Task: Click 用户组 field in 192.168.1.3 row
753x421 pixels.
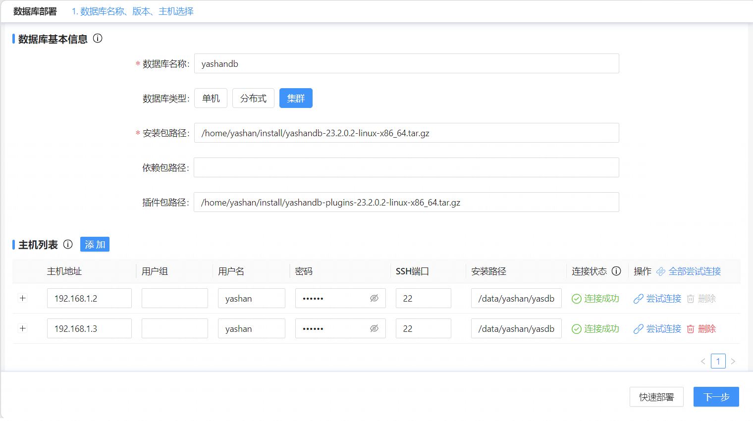Action: tap(175, 328)
